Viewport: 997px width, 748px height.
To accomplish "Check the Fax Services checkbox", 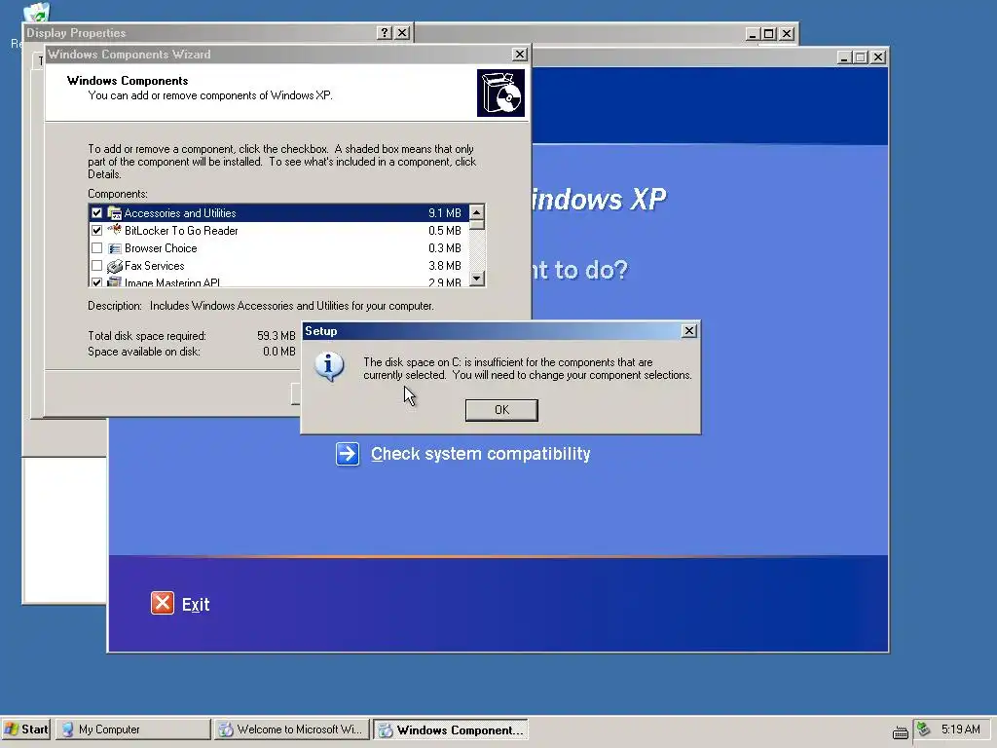I will point(96,265).
